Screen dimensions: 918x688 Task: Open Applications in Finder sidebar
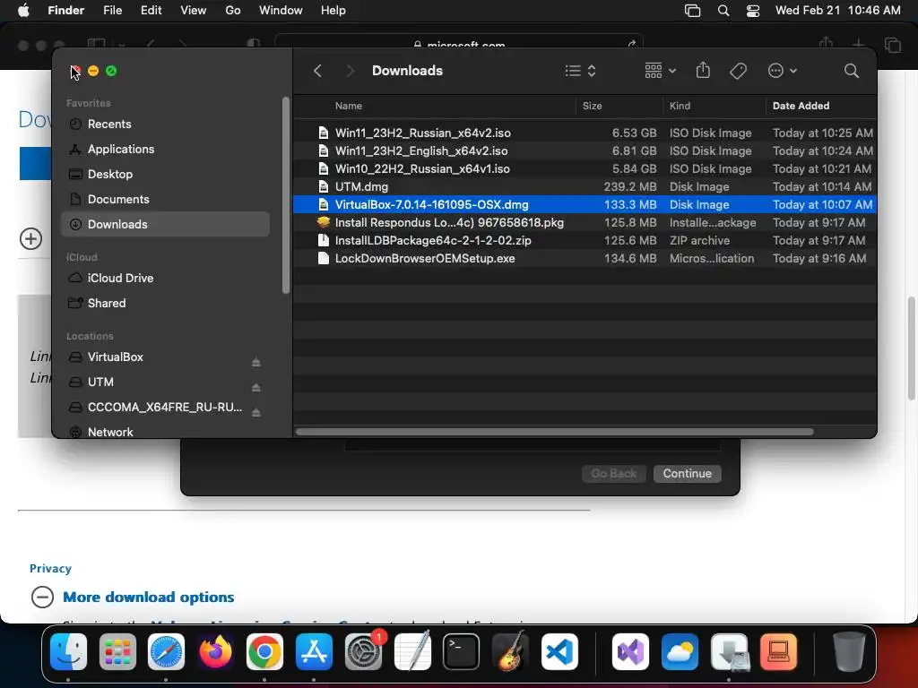(165, 150)
